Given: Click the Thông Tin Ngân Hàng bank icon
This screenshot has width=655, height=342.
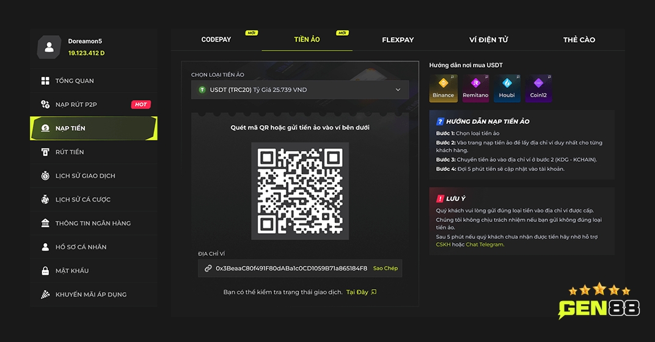Looking at the screenshot, I should (x=45, y=223).
